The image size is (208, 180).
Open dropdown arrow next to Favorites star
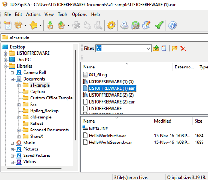40,25
